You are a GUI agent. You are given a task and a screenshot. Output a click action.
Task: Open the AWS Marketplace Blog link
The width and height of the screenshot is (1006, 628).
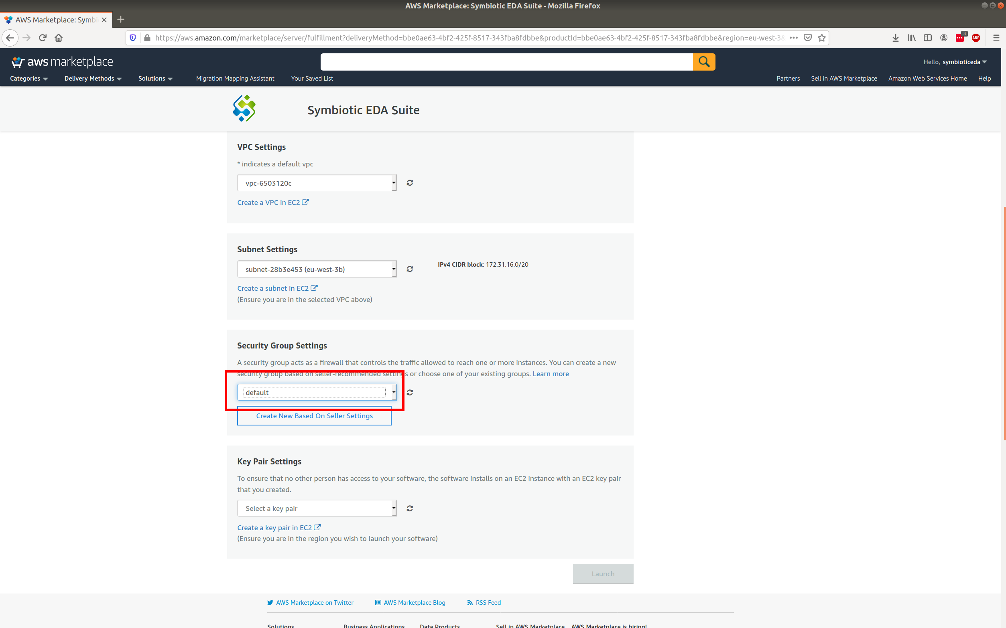410,603
